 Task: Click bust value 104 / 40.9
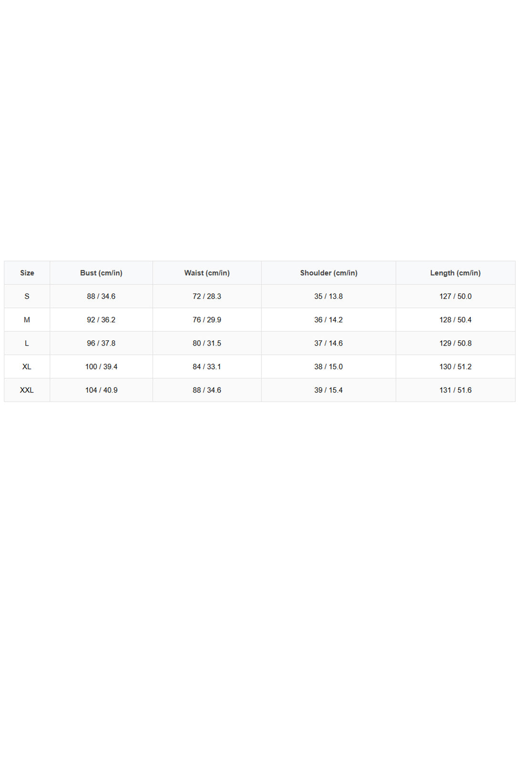click(x=101, y=390)
